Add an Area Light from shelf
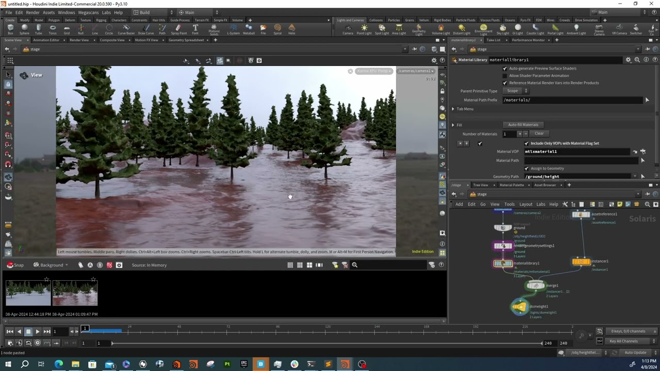The image size is (660, 371). (399, 30)
